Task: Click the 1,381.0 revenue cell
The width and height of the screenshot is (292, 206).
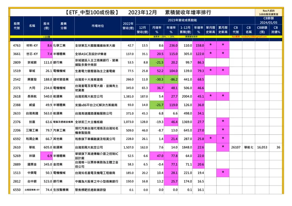Action: coord(129,97)
